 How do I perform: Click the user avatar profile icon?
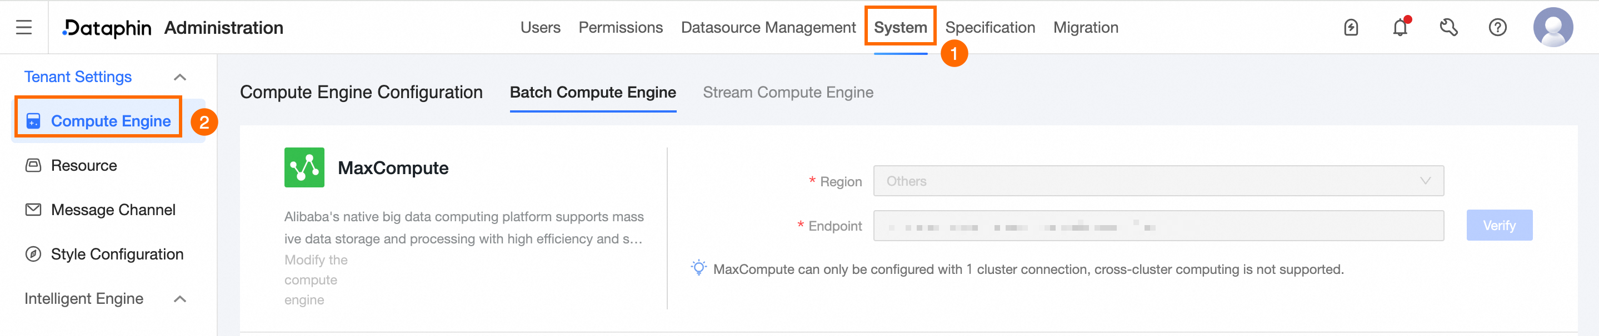click(1552, 27)
